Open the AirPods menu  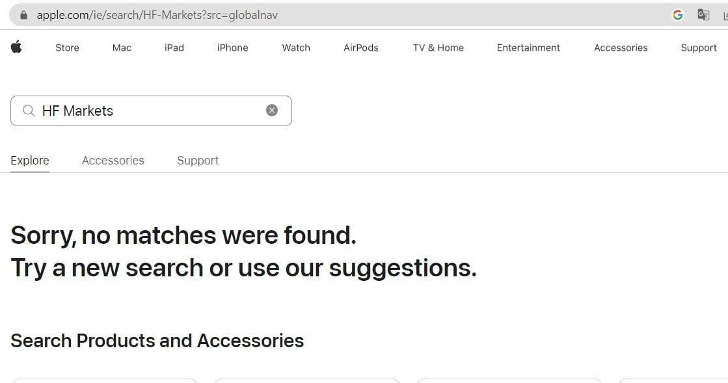(361, 47)
